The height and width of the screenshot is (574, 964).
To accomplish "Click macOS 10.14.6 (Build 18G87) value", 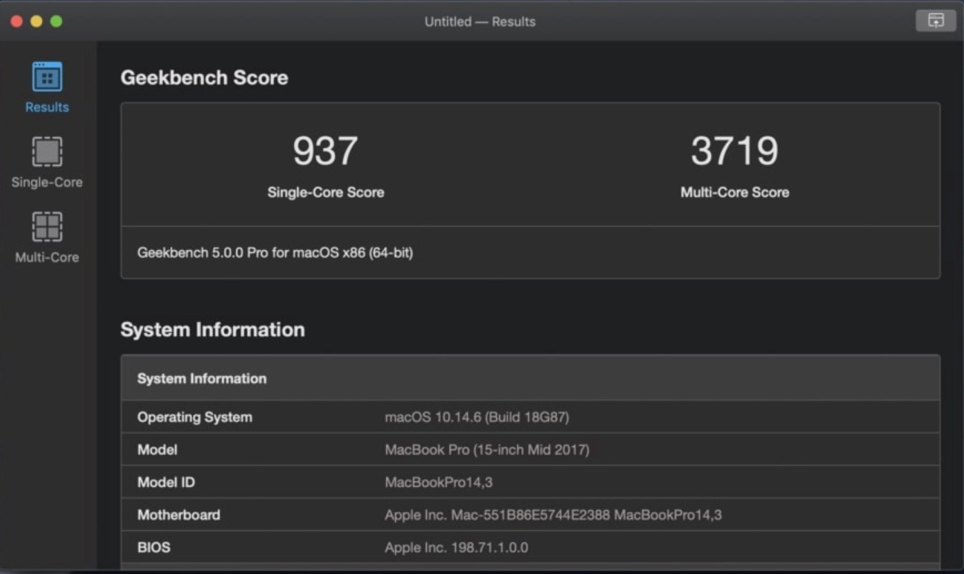I will 477,417.
